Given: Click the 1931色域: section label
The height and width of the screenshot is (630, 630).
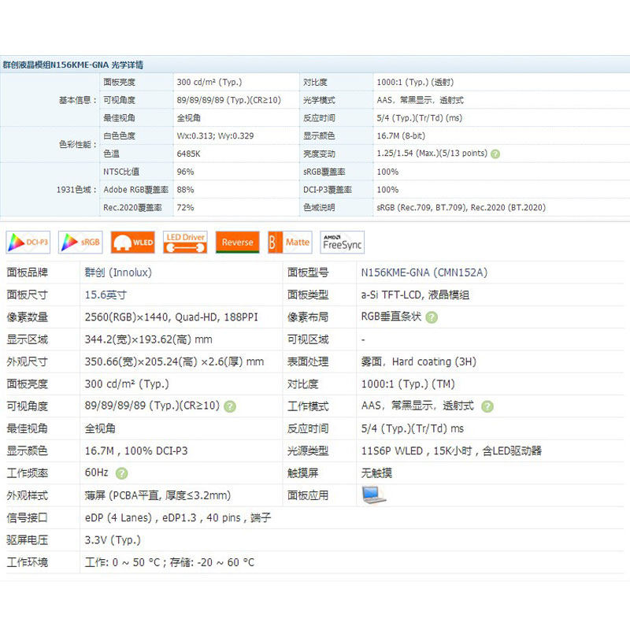Looking at the screenshot, I should coord(76,190).
